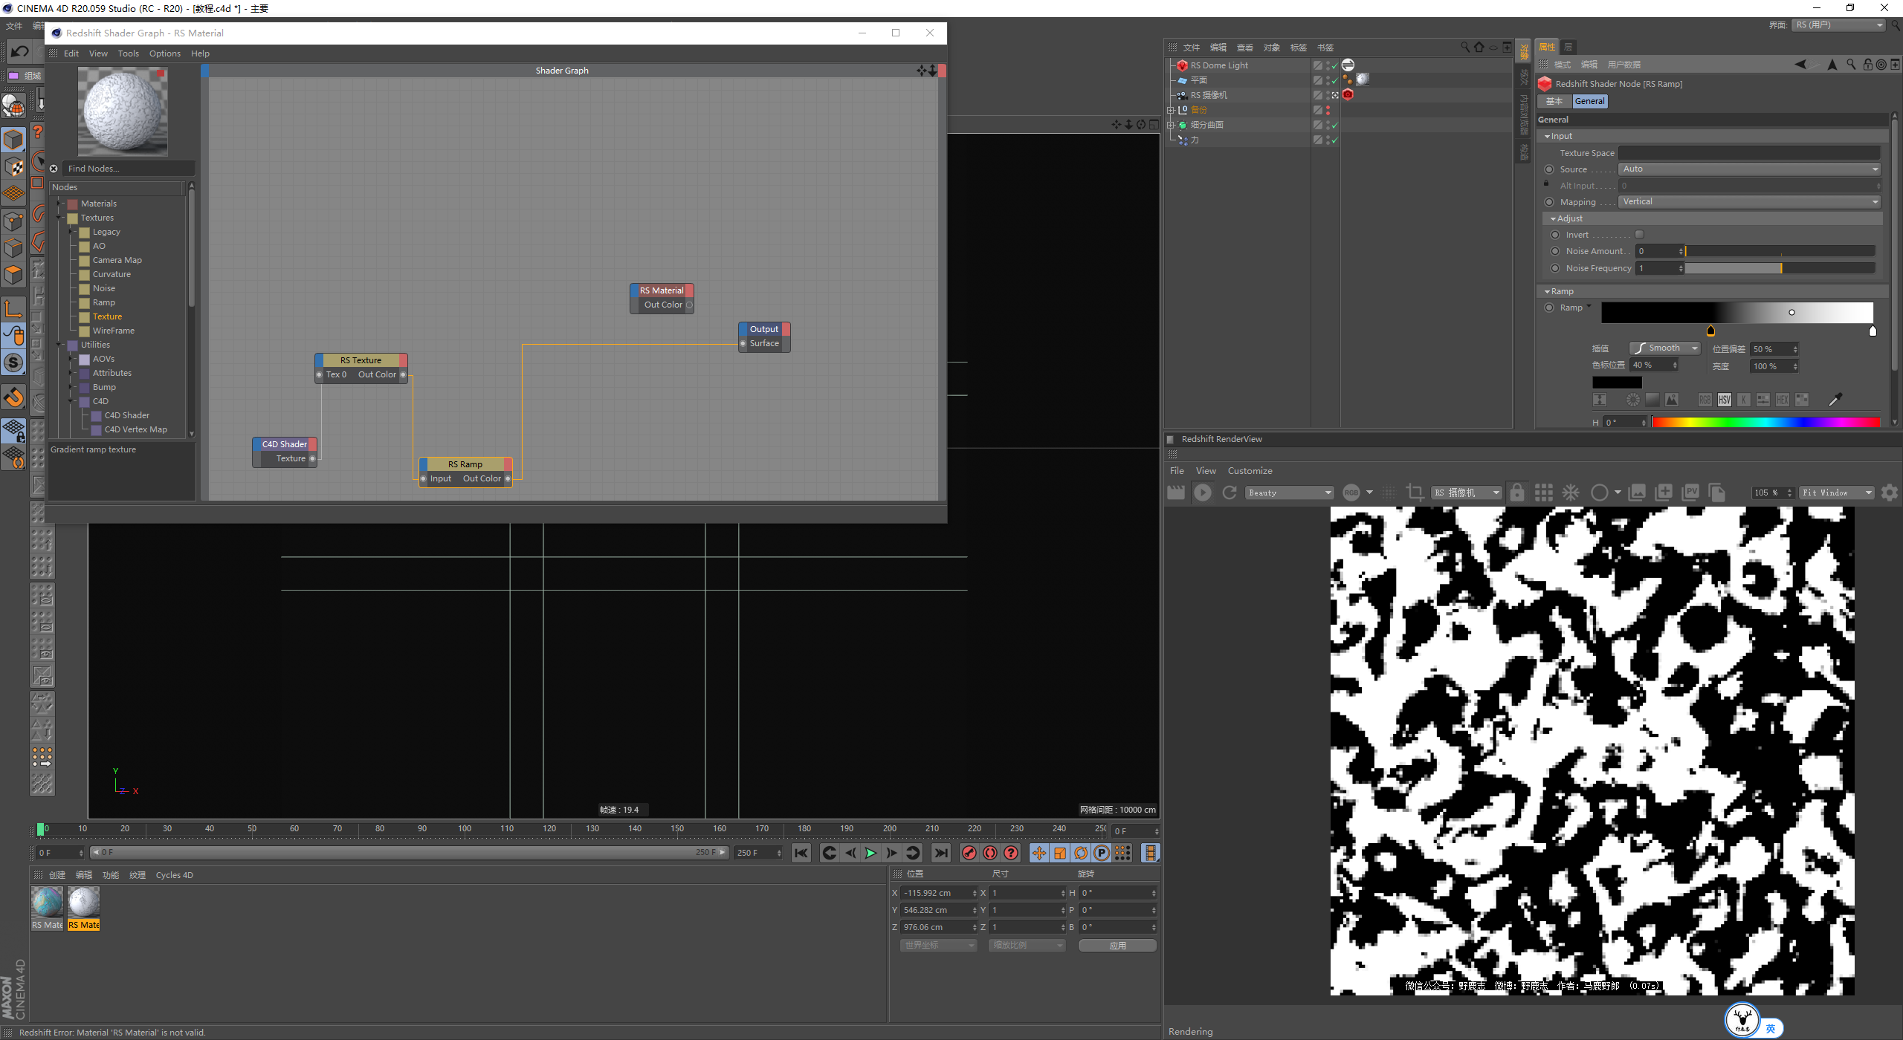Screen dimensions: 1903x1040
Task: Open Customize menu in RenderView
Action: point(1250,471)
